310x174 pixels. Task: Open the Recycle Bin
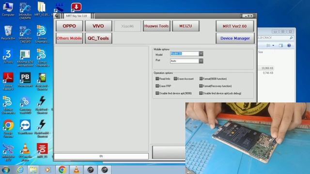[x=8, y=32]
